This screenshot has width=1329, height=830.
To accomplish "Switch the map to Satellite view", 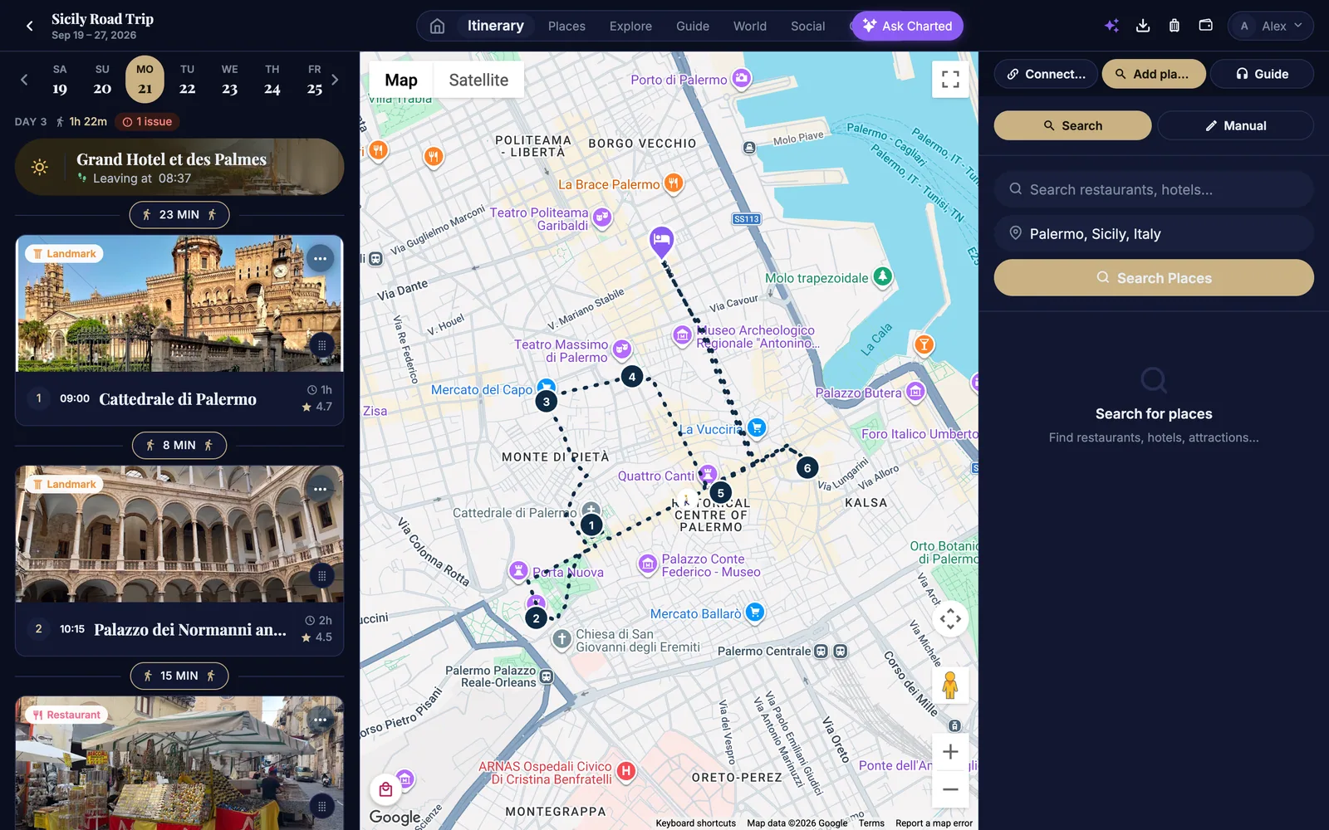I will [x=478, y=80].
